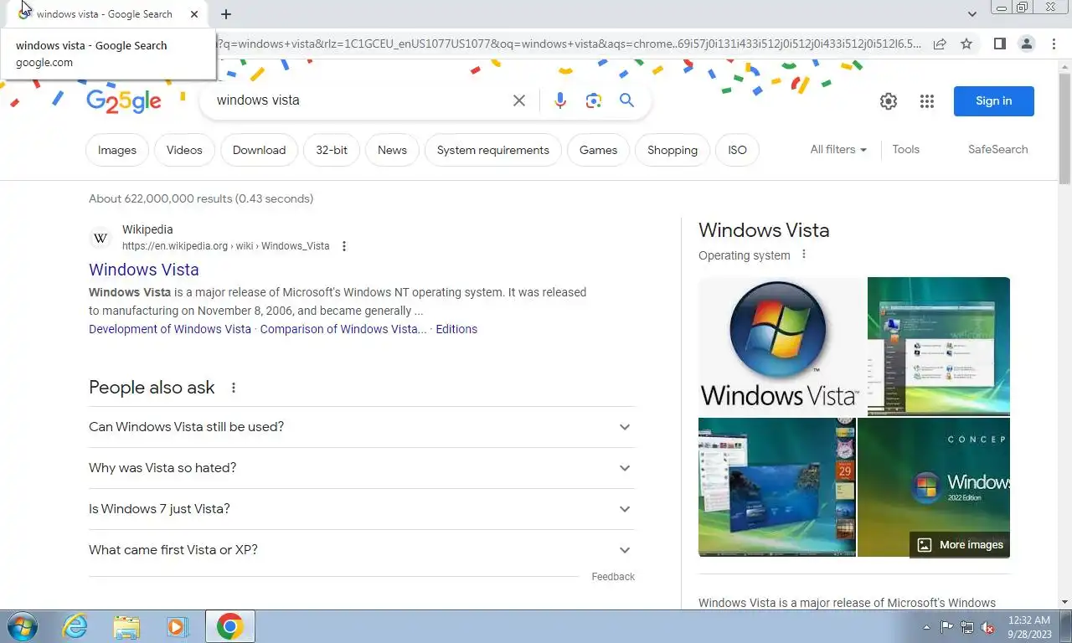Open the Windows Vista Wikipedia result title

pos(144,270)
